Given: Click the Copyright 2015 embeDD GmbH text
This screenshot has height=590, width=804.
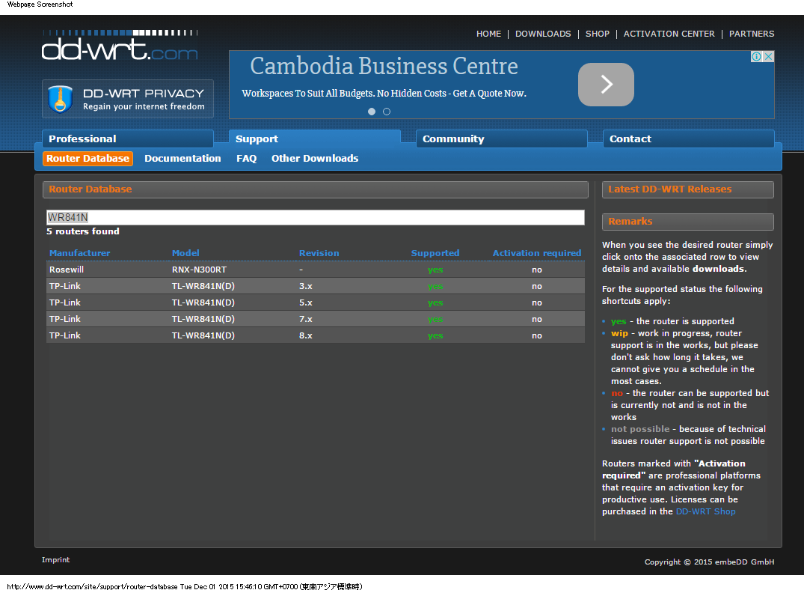Looking at the screenshot, I should (x=709, y=562).
